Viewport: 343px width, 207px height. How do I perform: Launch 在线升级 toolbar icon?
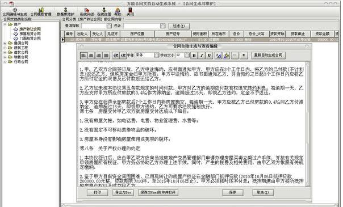click(x=87, y=12)
